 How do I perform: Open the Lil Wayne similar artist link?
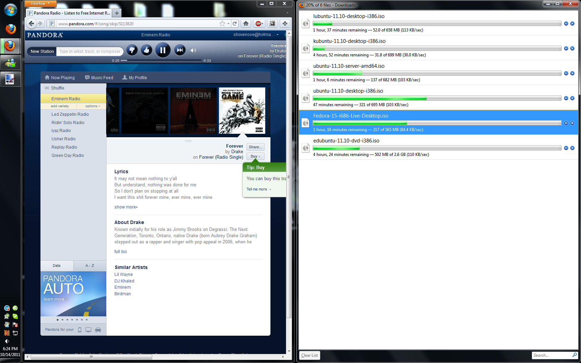pos(123,274)
